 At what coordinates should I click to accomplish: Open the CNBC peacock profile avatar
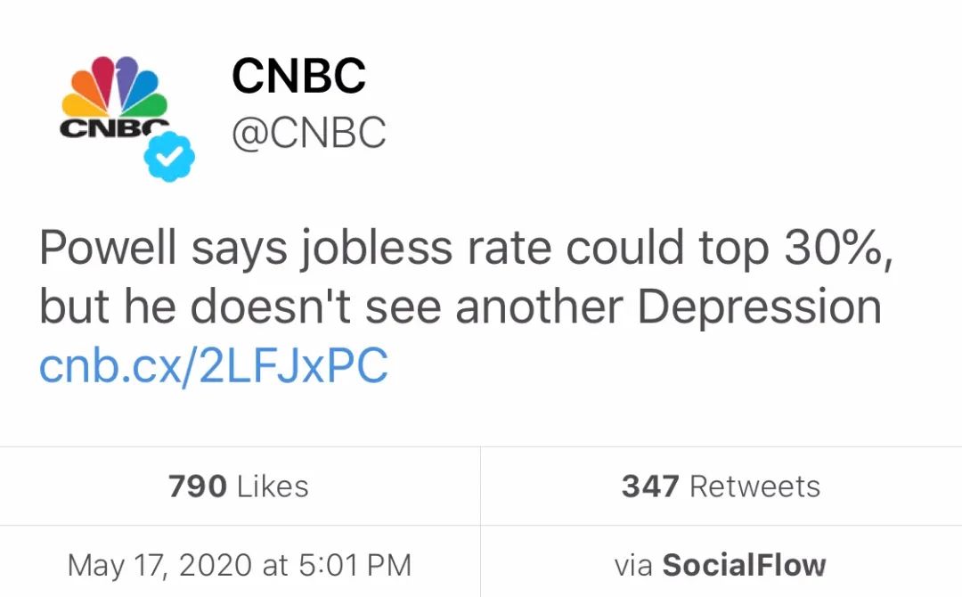click(115, 98)
